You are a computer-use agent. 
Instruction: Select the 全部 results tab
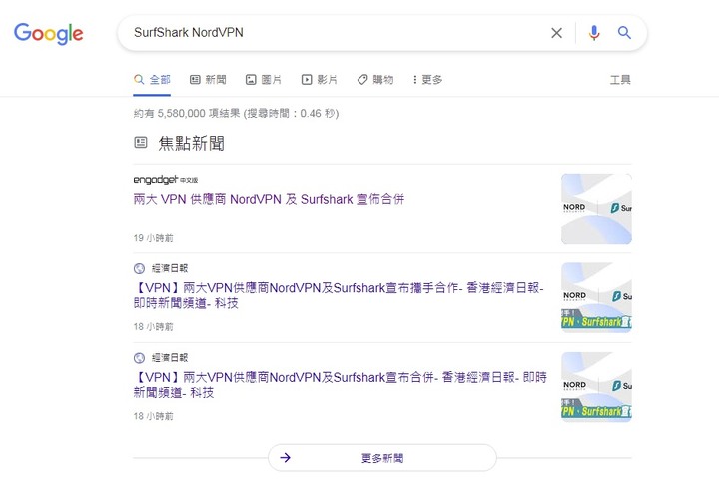click(152, 80)
